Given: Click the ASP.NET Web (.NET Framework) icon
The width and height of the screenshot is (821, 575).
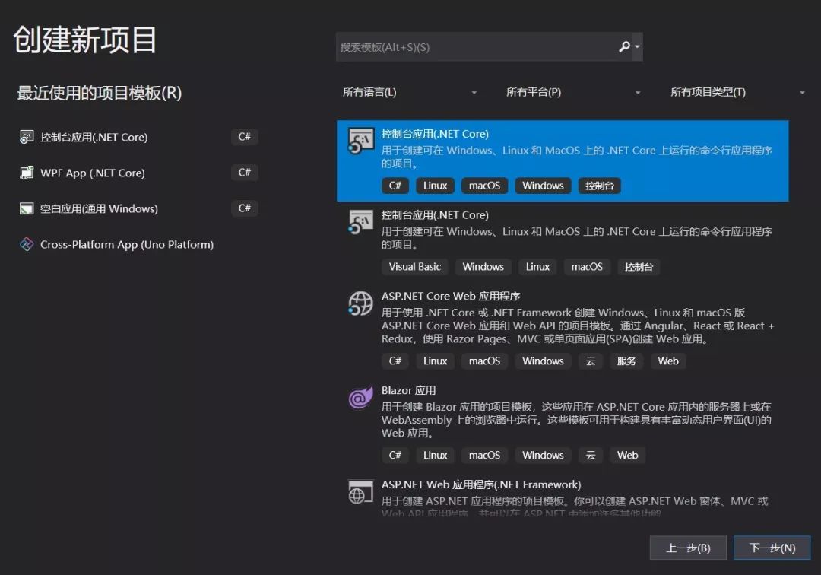Looking at the screenshot, I should [x=361, y=492].
